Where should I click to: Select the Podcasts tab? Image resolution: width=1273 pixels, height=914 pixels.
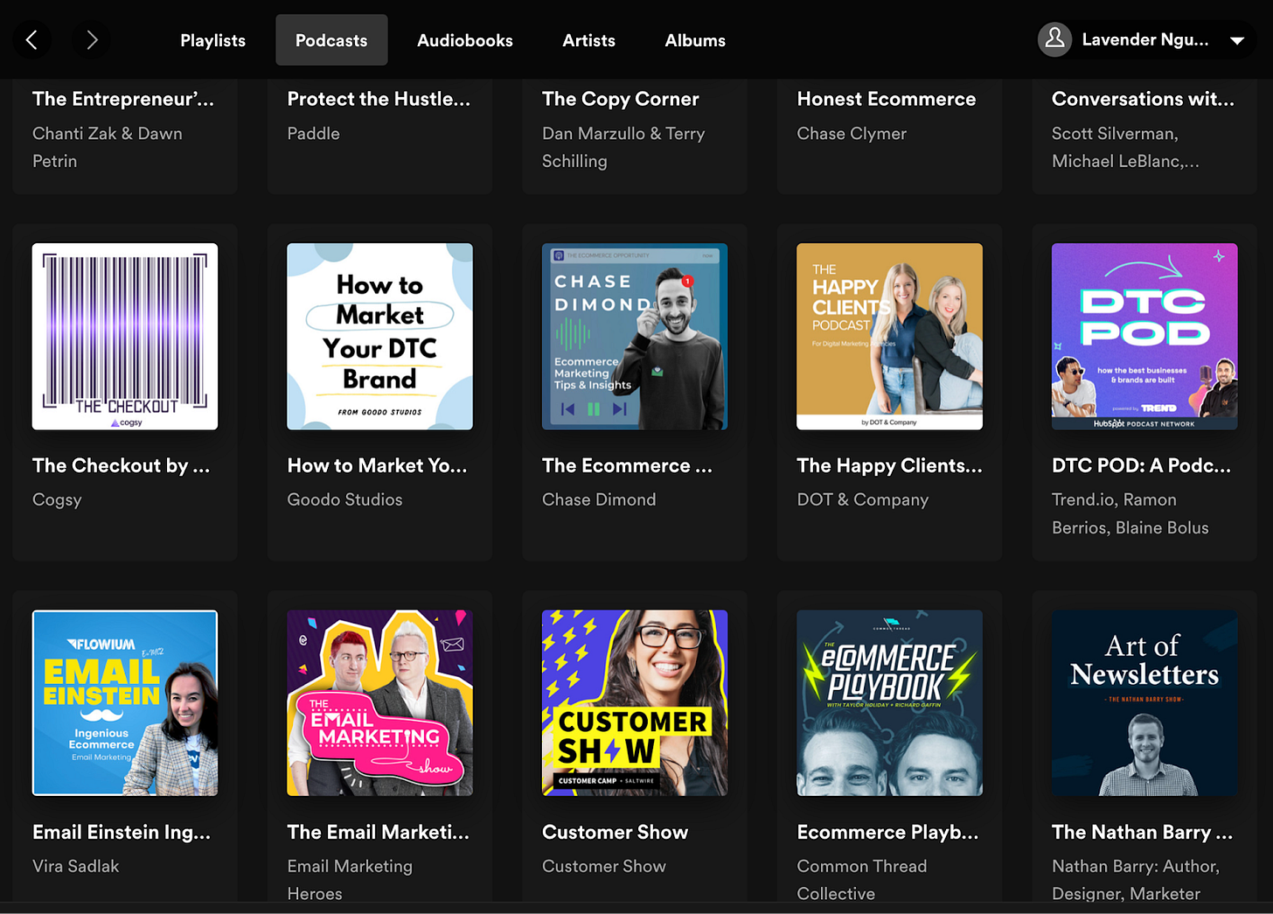331,40
